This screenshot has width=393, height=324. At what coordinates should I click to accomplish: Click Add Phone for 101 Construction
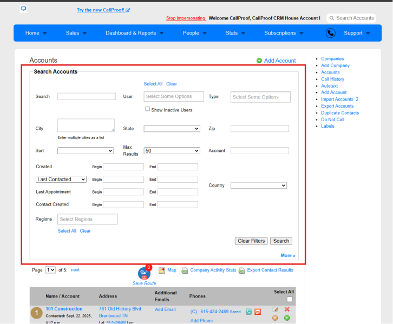(201, 321)
